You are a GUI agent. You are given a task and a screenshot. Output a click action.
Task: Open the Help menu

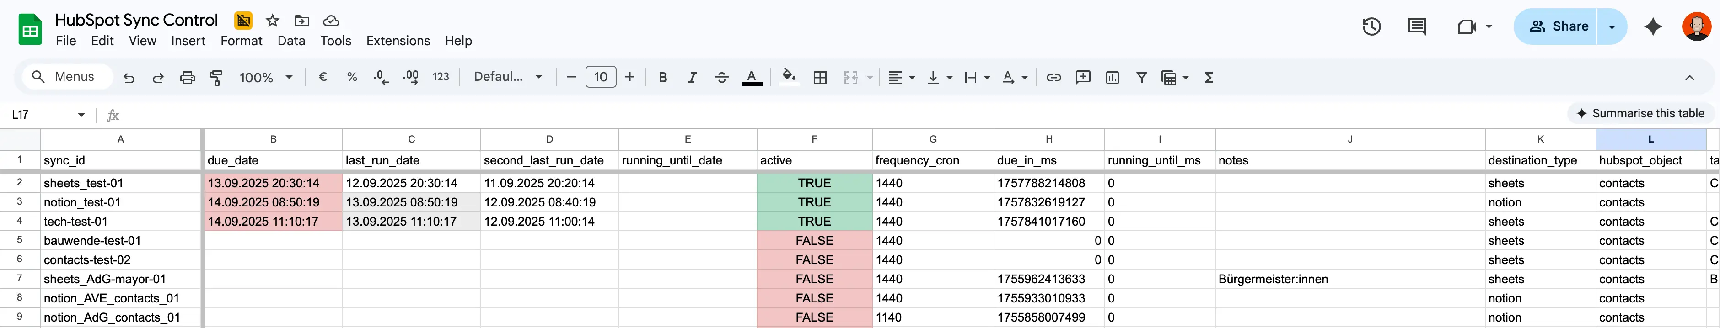click(458, 41)
